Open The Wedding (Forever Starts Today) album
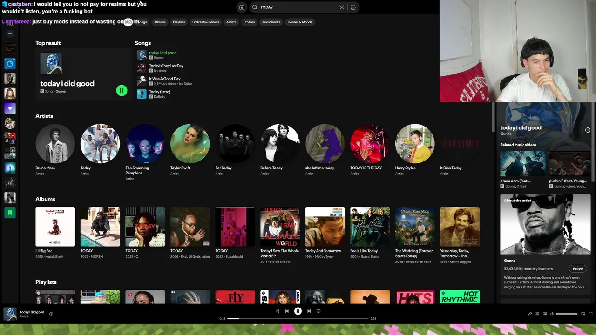 pyautogui.click(x=415, y=227)
